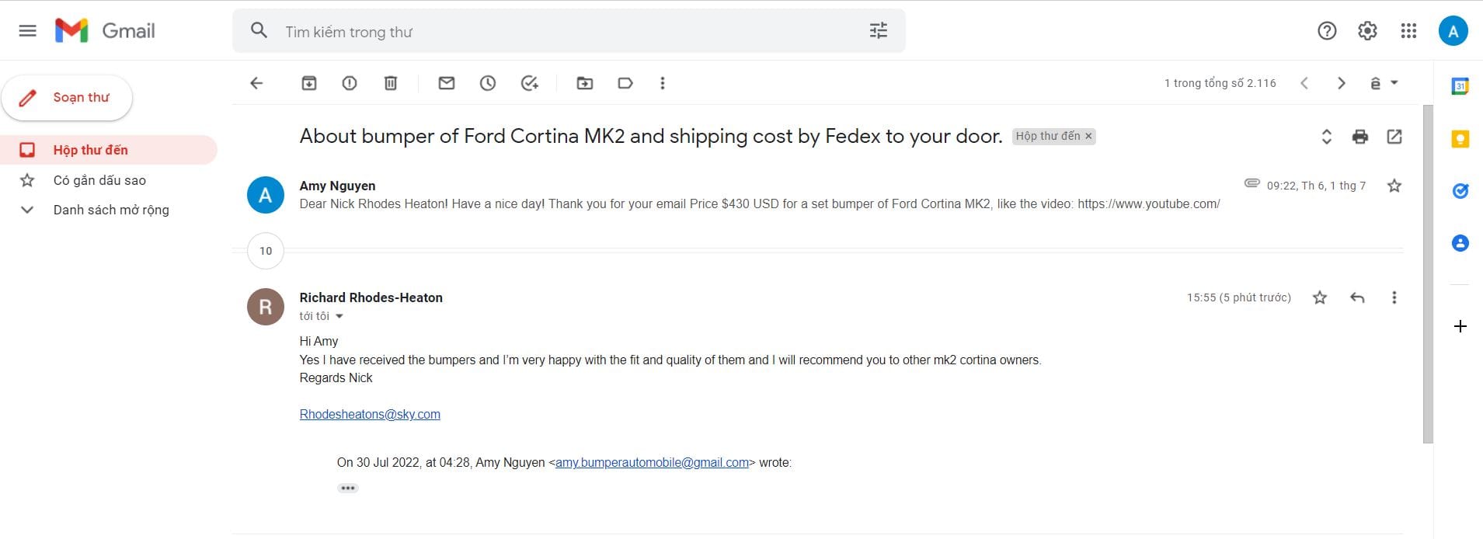Open conversation in new window
1483x539 pixels.
(1394, 137)
